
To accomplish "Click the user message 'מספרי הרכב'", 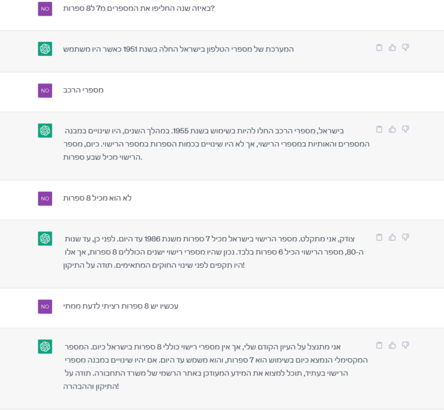I will click(x=83, y=90).
